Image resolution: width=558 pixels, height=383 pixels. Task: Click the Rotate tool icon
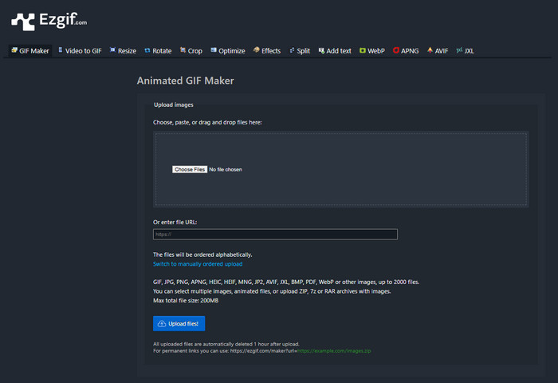pos(147,50)
